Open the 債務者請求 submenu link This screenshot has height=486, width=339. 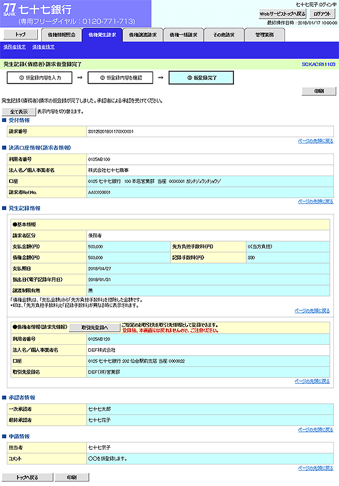[15, 47]
